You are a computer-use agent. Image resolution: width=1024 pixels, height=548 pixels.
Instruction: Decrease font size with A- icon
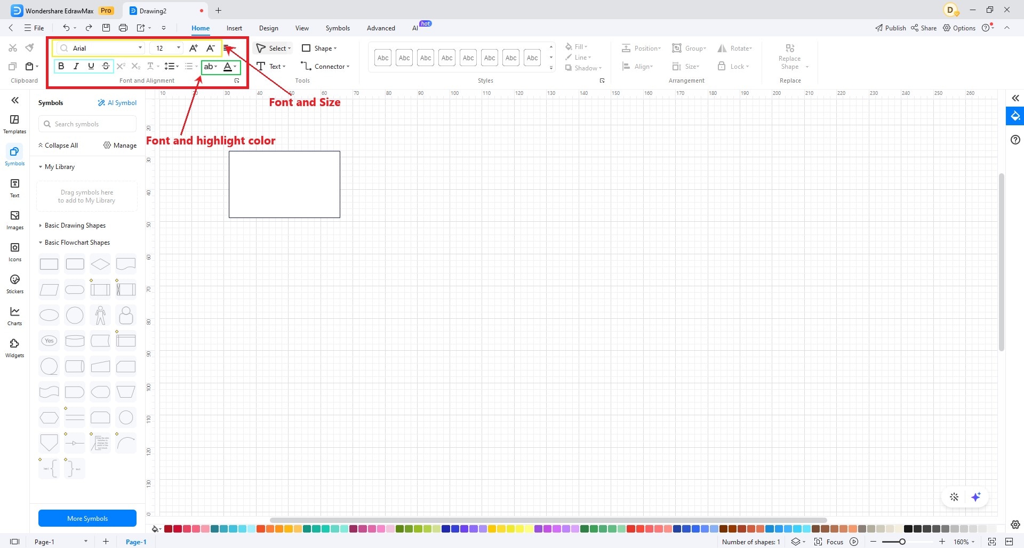point(211,48)
